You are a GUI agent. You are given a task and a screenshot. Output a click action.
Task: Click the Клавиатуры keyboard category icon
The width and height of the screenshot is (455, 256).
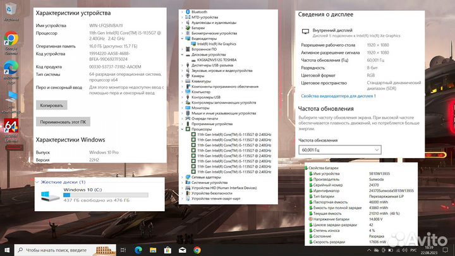pyautogui.click(x=188, y=82)
